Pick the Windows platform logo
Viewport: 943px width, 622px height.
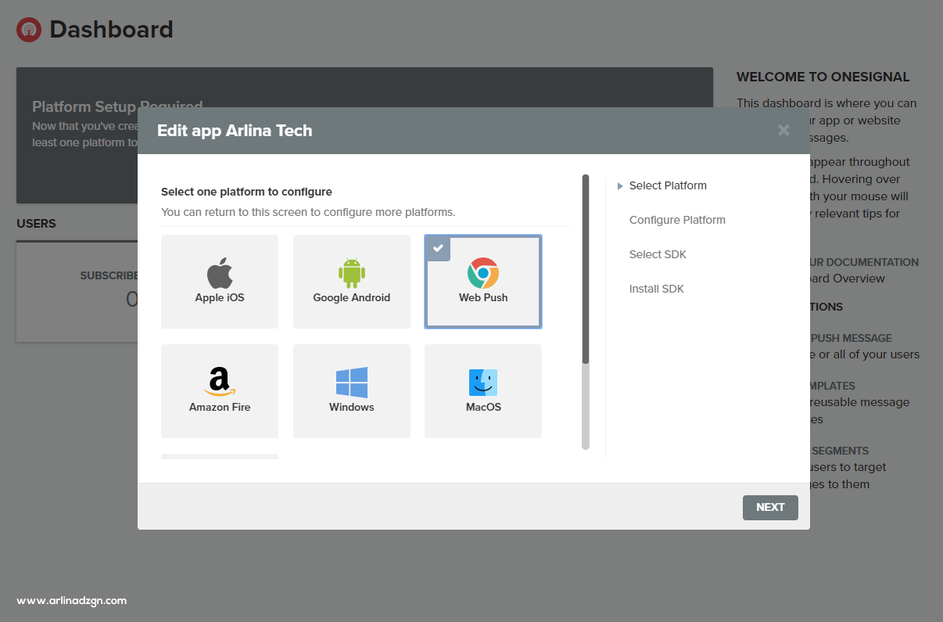pos(351,383)
